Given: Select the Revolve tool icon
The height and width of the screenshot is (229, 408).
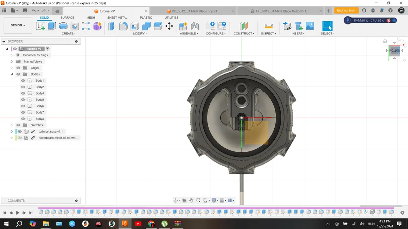Looking at the screenshot, I should (x=63, y=26).
